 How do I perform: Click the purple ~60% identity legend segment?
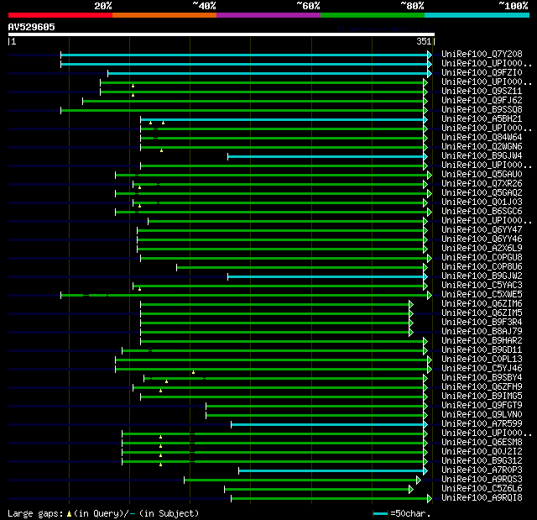268,15
